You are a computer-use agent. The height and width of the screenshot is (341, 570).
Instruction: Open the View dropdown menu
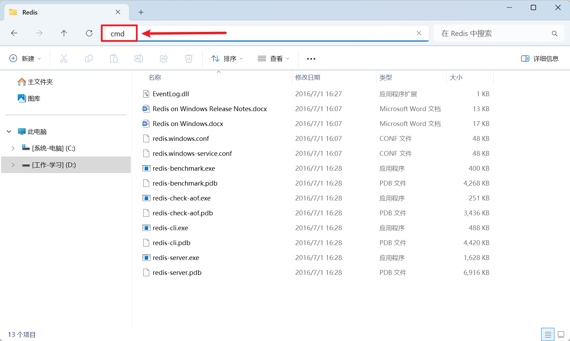click(273, 59)
